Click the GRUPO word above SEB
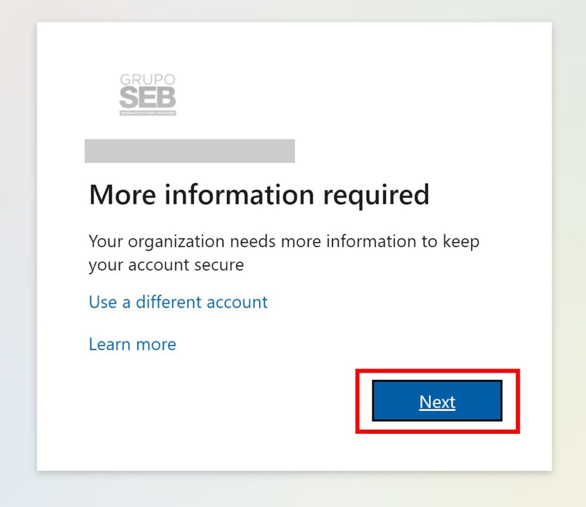Viewport: 586px width, 507px height. pyautogui.click(x=148, y=80)
